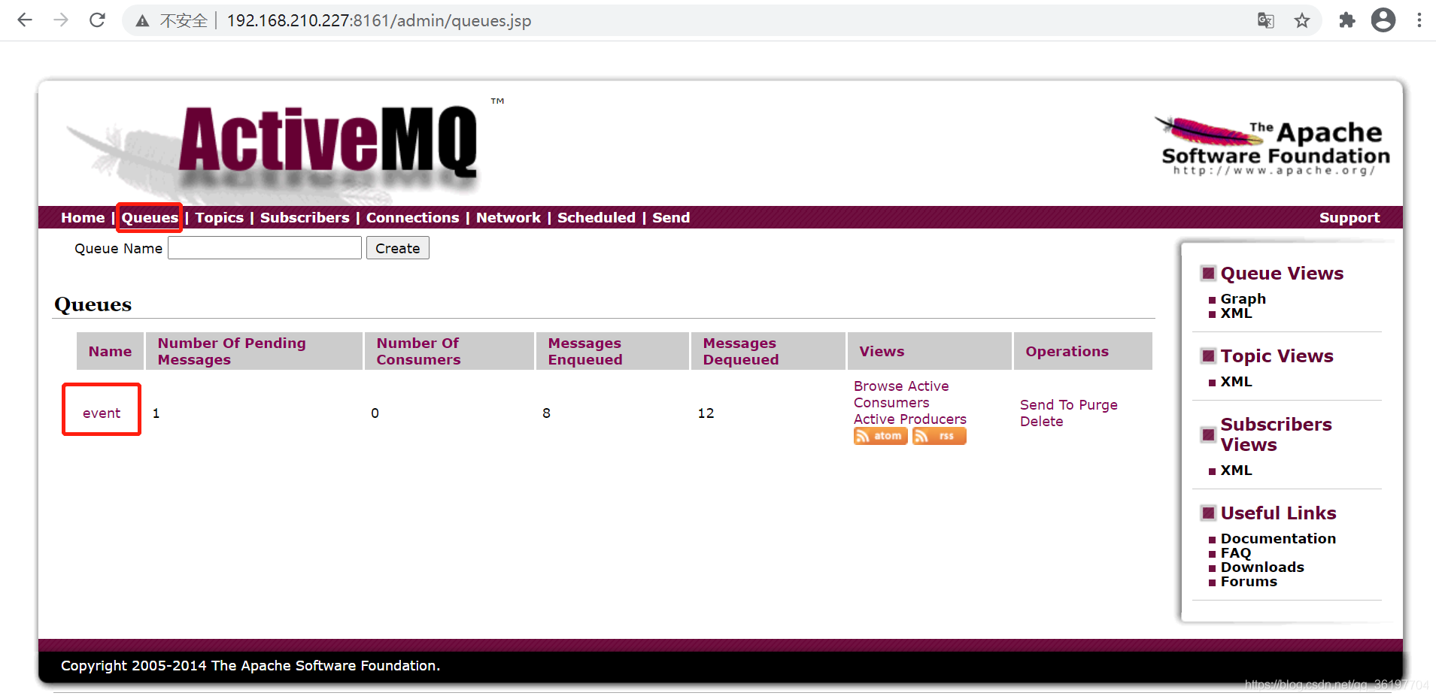1436x699 pixels.
Task: Click the dequeued count 12
Action: coord(706,413)
